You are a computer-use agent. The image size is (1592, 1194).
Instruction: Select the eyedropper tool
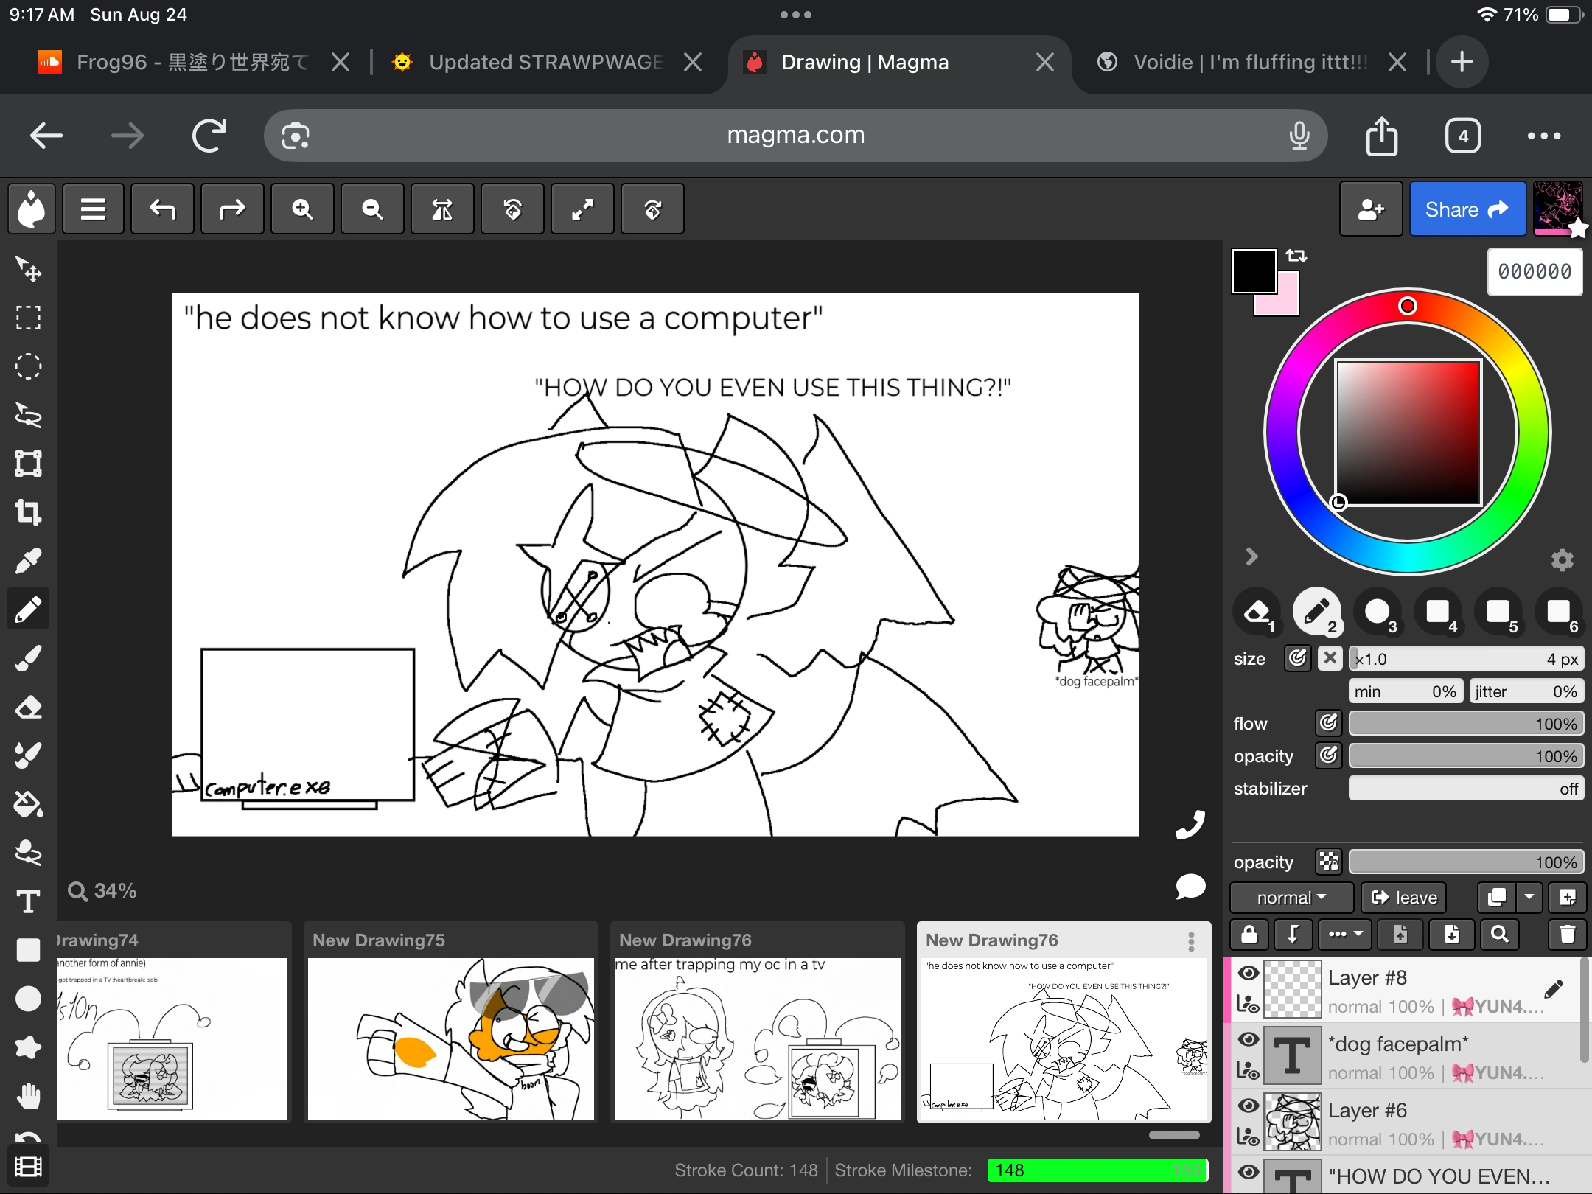pyautogui.click(x=28, y=561)
